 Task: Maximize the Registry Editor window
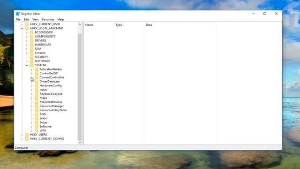[x=265, y=14]
